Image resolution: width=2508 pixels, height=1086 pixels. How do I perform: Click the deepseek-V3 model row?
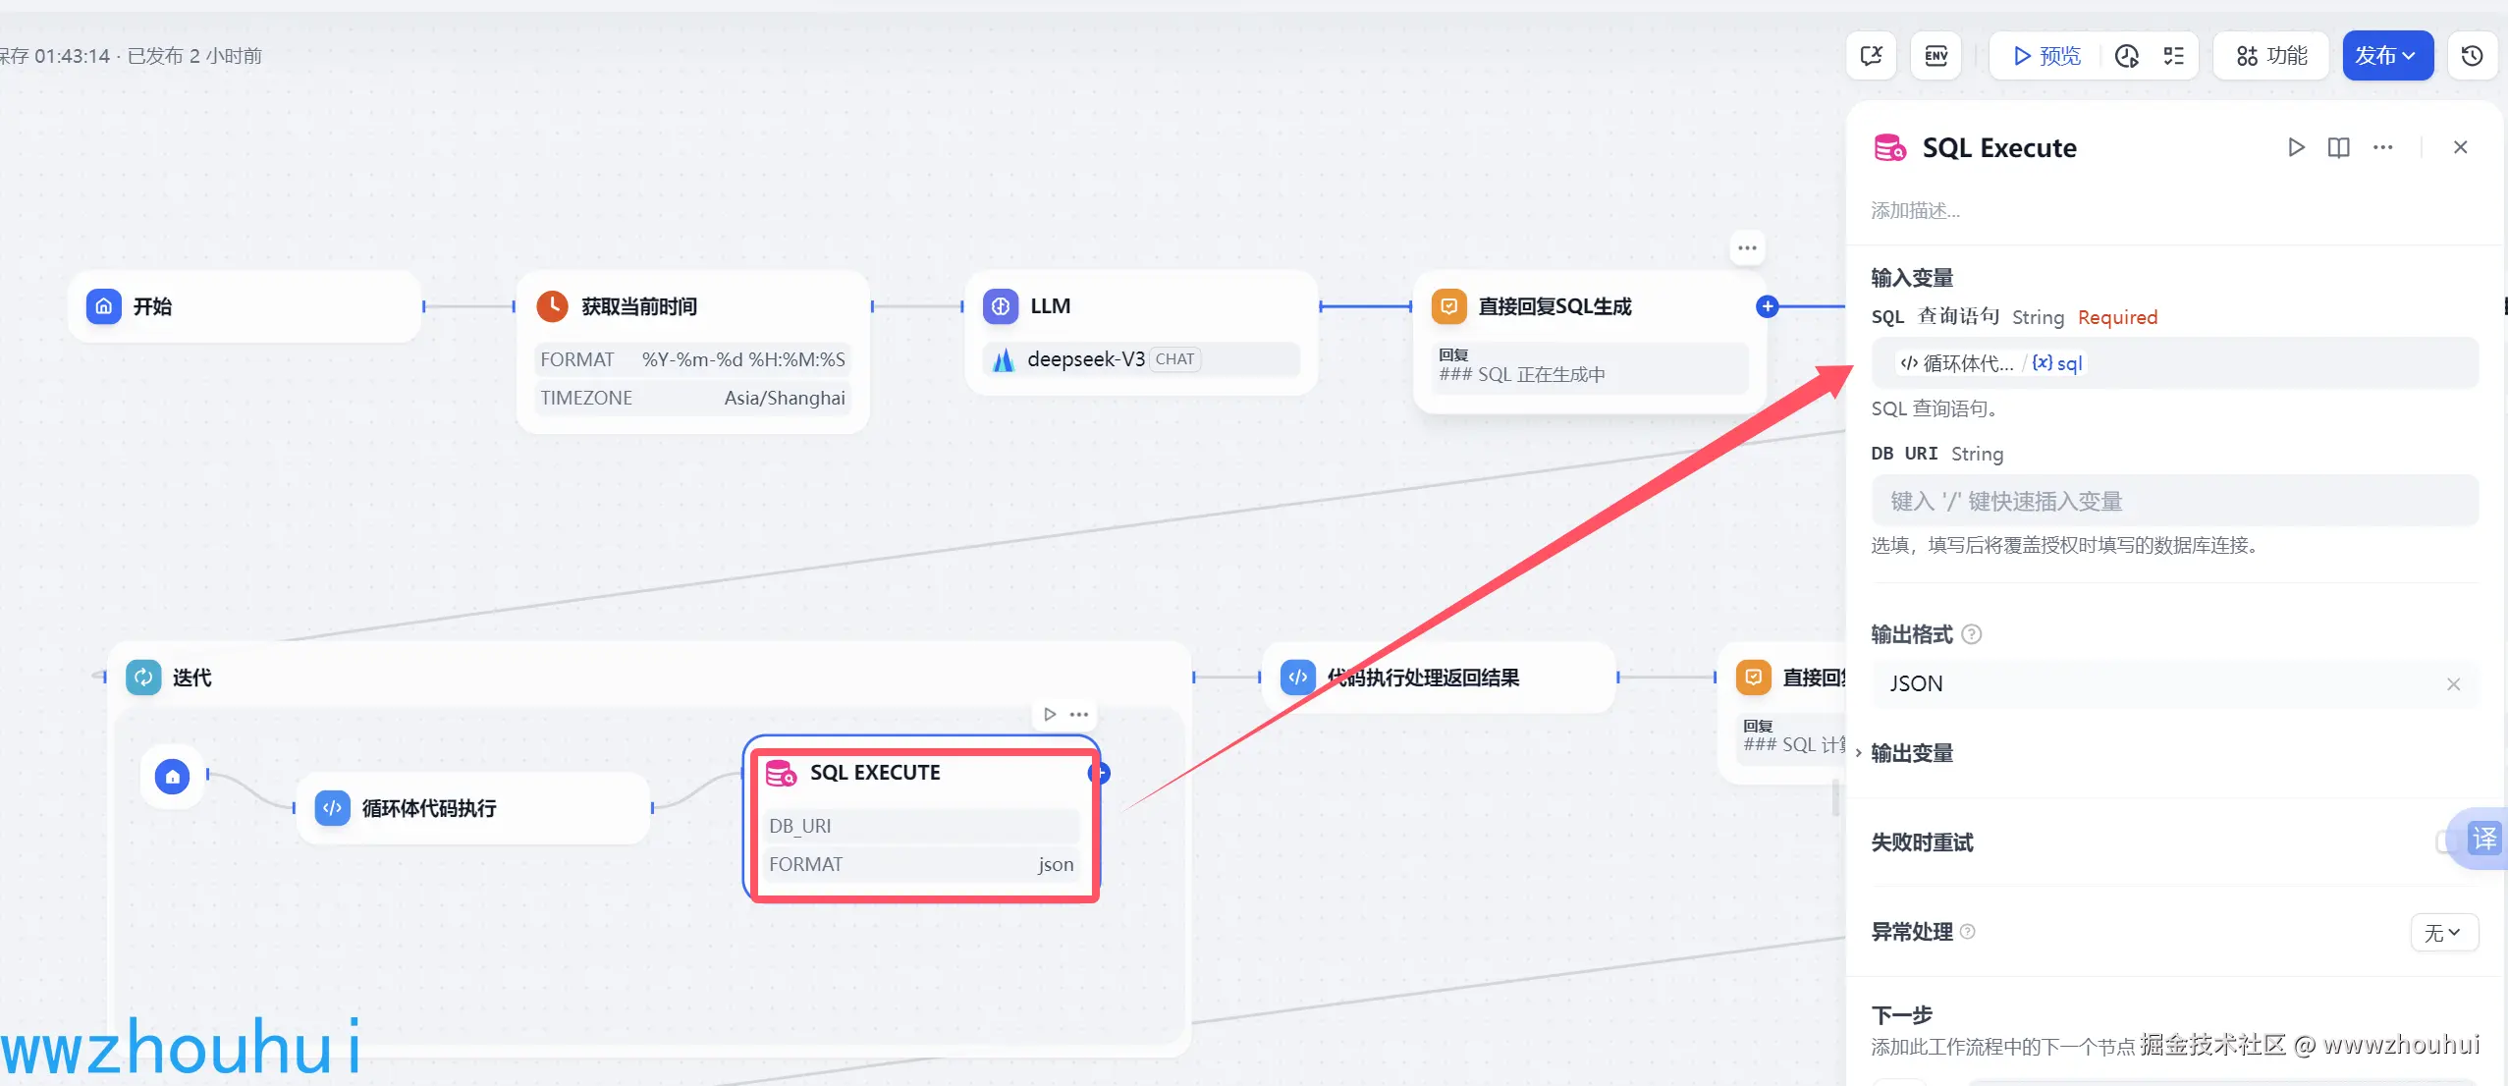click(x=1141, y=359)
